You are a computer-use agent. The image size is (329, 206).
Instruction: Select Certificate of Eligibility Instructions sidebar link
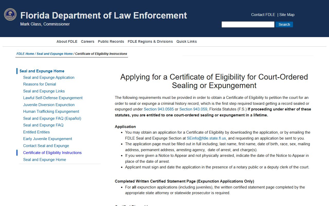pyautogui.click(x=52, y=153)
